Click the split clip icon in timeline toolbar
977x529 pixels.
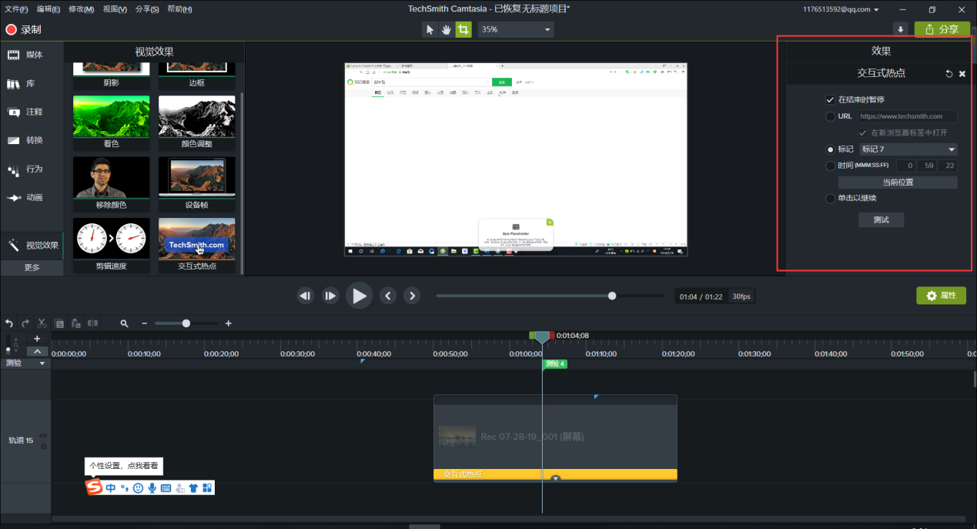(92, 323)
